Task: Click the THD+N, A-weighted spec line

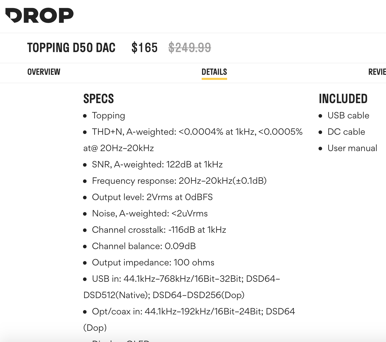Action: pos(193,140)
